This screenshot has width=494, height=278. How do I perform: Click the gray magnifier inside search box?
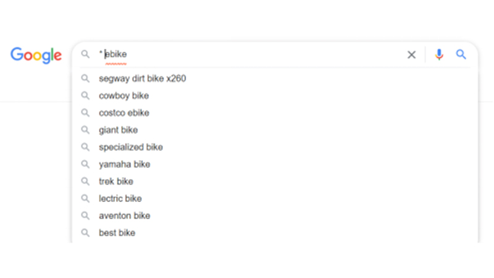pos(85,54)
